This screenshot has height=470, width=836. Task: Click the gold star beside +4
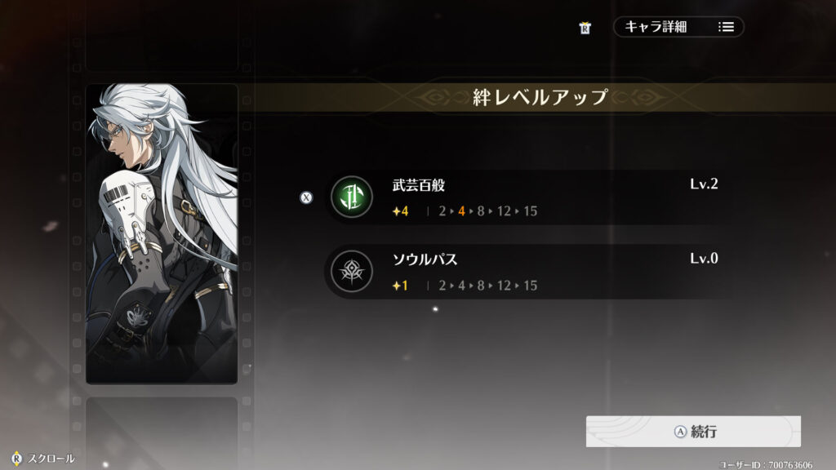396,211
